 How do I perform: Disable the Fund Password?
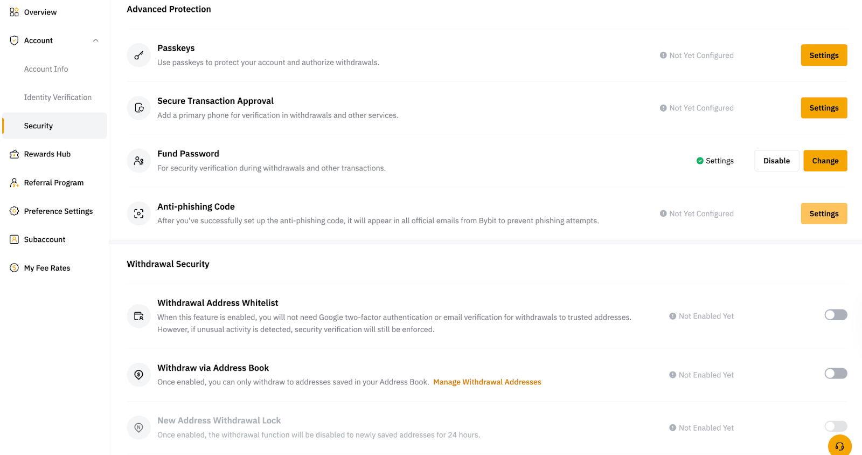(776, 161)
